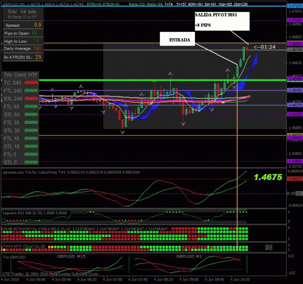Click the GBPUSD M15 mini chart title

point(71,256)
